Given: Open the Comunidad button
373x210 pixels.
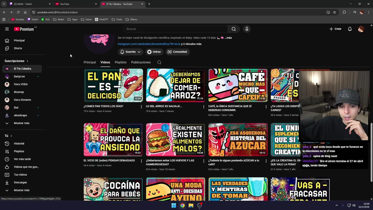Looking at the screenshot, I should [x=177, y=52].
